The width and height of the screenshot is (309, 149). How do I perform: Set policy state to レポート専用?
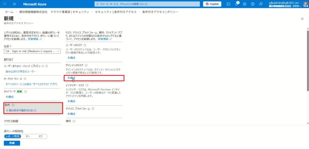pos(13,136)
